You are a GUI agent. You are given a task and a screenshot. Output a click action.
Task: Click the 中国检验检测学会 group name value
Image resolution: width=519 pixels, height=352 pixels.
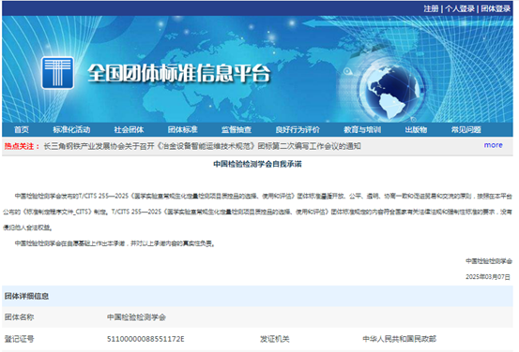tap(136, 317)
